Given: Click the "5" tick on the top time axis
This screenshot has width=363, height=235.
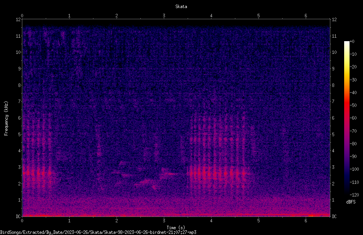Looking at the screenshot, I should click(x=258, y=16).
